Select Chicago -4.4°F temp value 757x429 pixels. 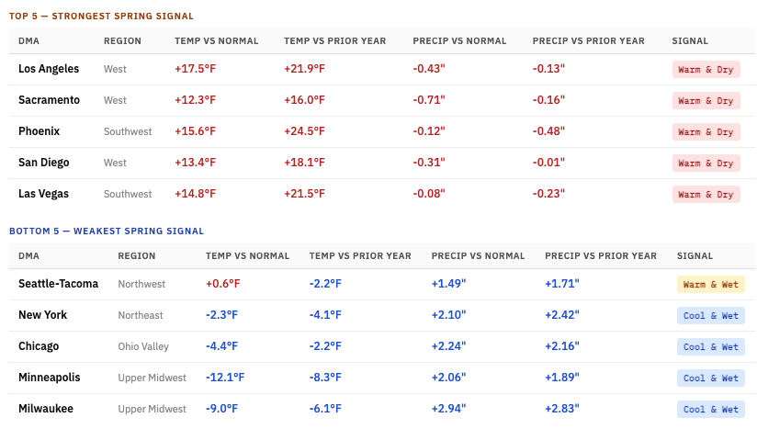(x=221, y=346)
